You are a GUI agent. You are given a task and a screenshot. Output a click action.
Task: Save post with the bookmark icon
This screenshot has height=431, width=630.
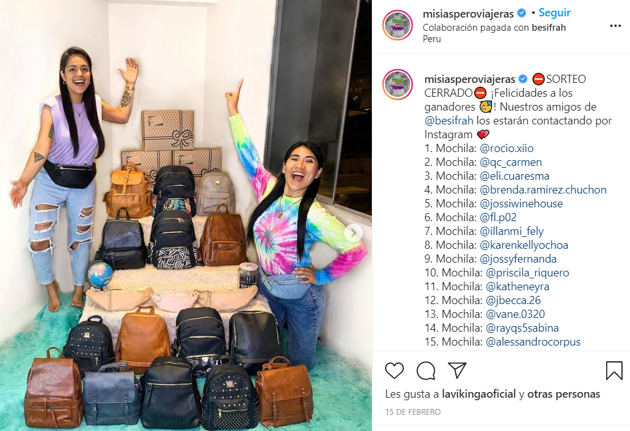tap(614, 370)
